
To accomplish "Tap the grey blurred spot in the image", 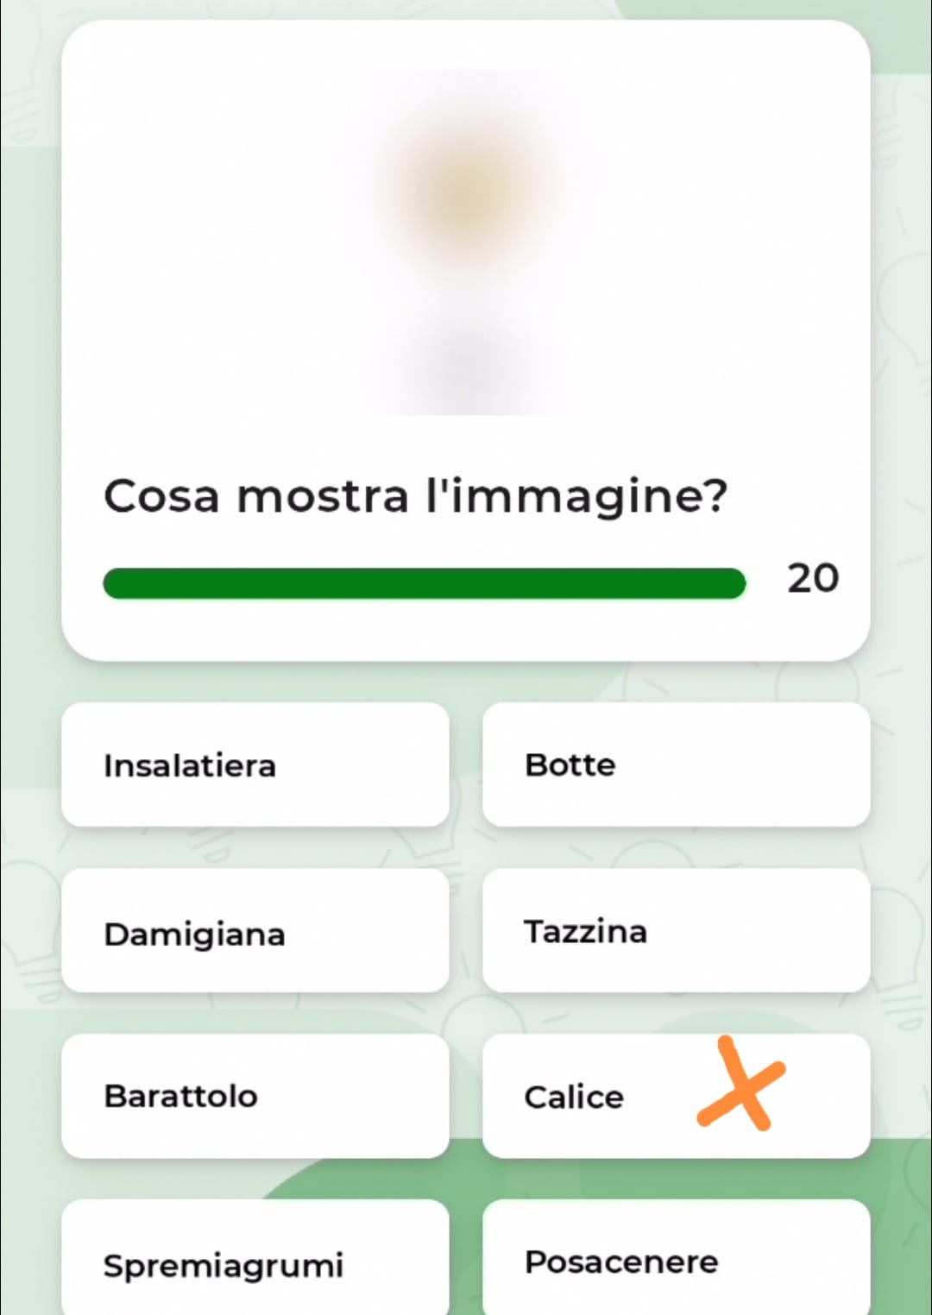I will 466,361.
